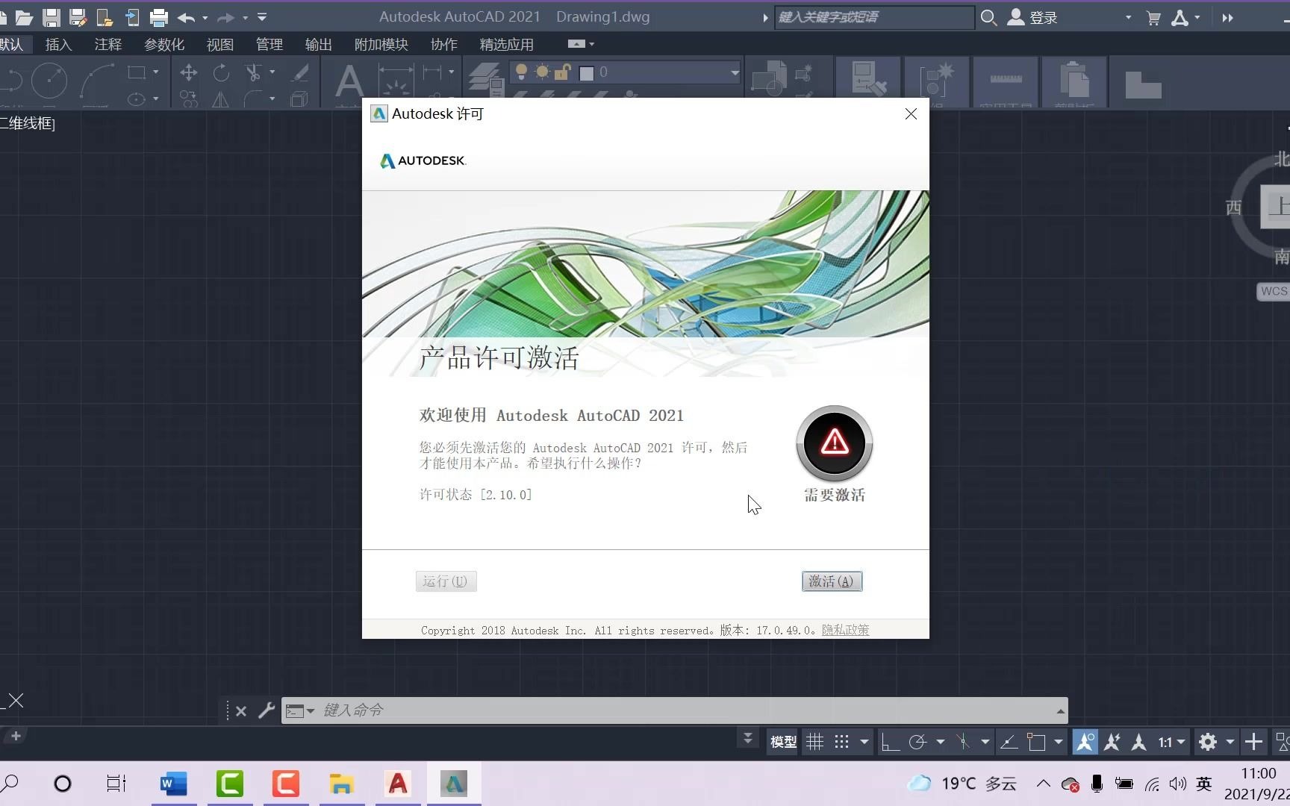Close the Autodesk 许可 dialog
Image resolution: width=1290 pixels, height=806 pixels.
(911, 113)
